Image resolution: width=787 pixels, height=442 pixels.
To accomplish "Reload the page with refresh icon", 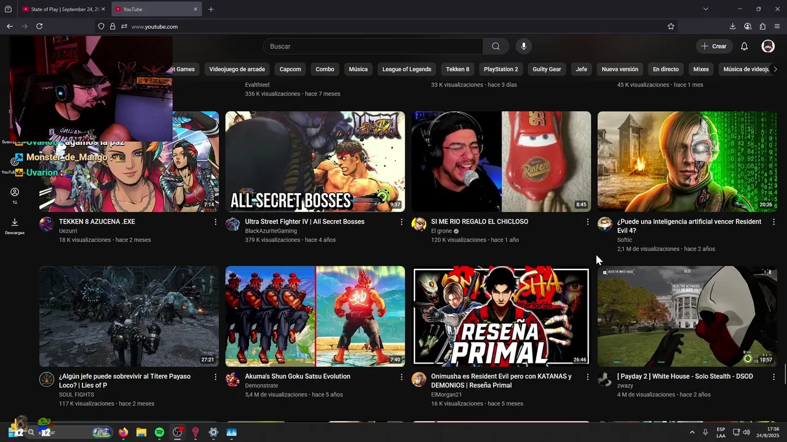I will tap(39, 26).
